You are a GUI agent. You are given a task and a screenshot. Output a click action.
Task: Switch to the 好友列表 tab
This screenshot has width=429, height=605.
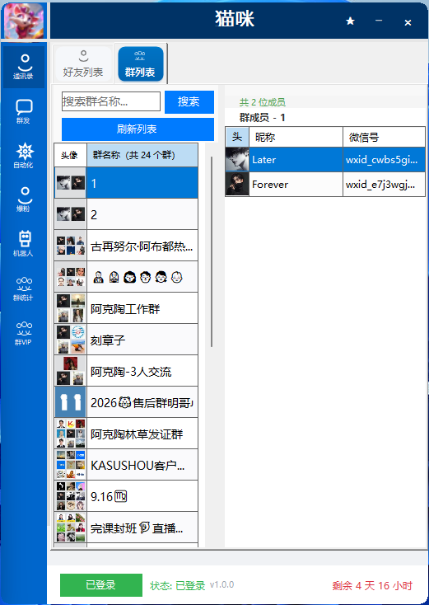83,63
